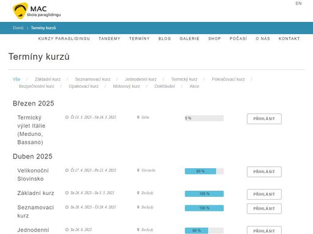Viewport: 313px width, 234px height.
Task: Click 100 % bar in Základní kurz row
Action: pyautogui.click(x=204, y=194)
